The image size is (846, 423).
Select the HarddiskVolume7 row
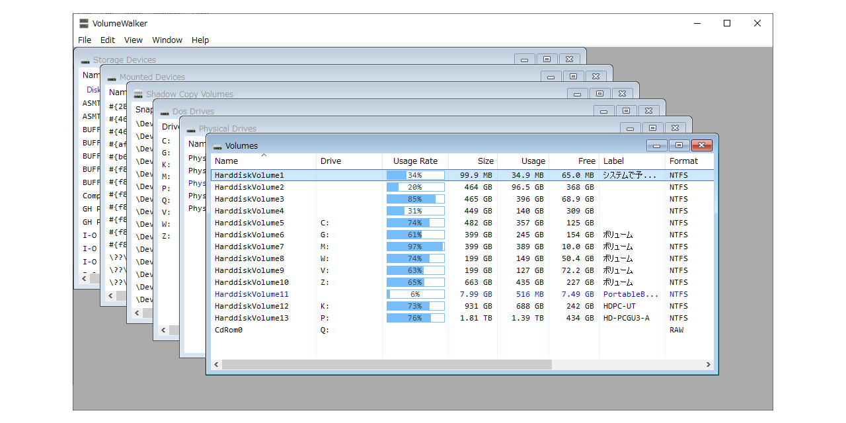[x=249, y=247]
